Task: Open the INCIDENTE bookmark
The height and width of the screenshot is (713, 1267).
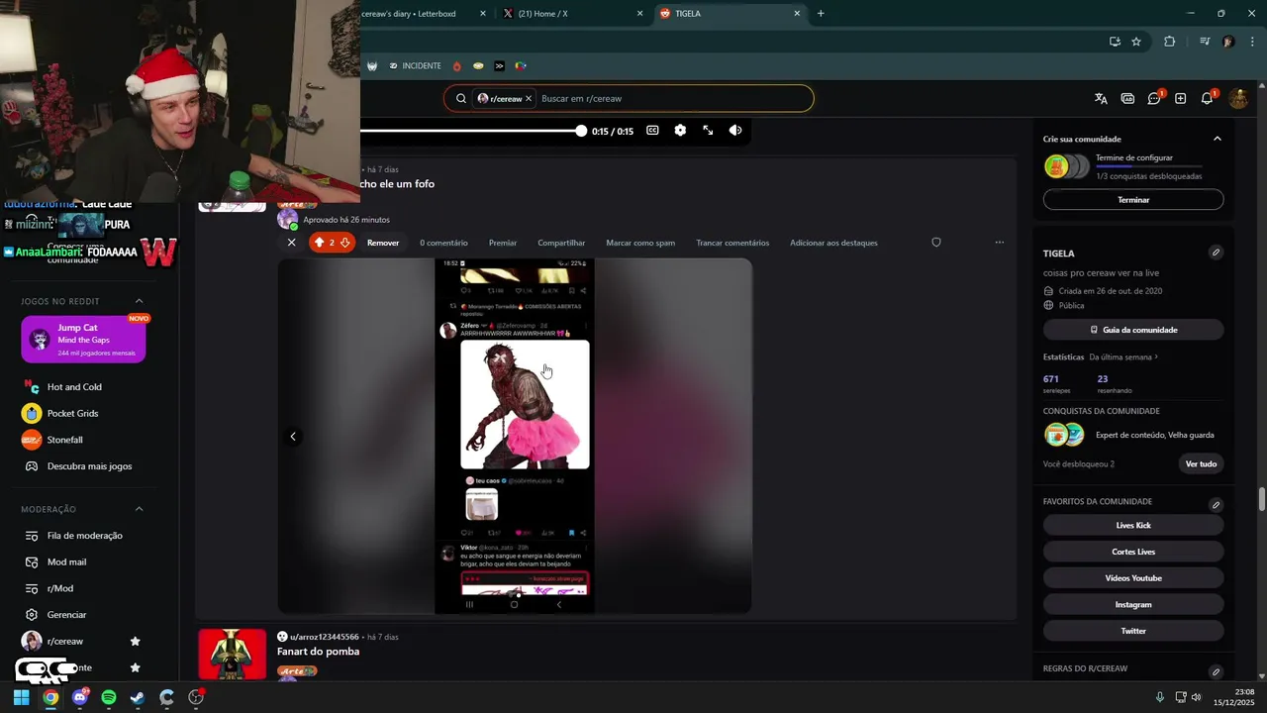Action: pos(415,66)
